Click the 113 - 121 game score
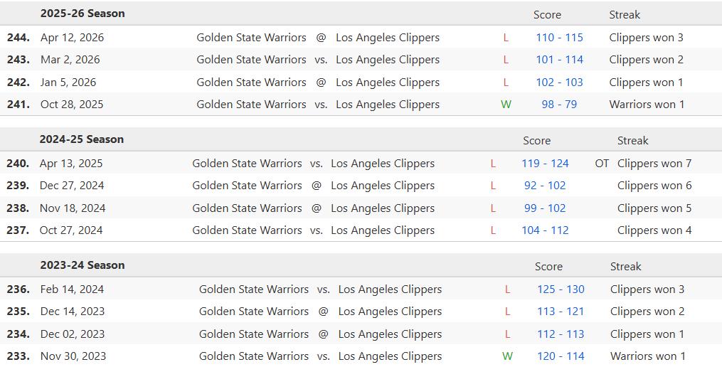 pos(561,312)
